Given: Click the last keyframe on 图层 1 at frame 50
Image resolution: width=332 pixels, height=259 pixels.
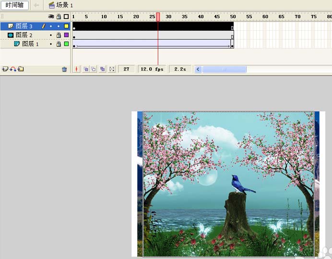Looking at the screenshot, I should pyautogui.click(x=232, y=46).
